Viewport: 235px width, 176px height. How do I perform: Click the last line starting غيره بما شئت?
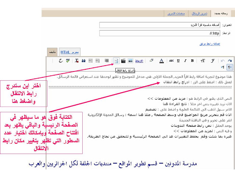[x=159, y=136]
